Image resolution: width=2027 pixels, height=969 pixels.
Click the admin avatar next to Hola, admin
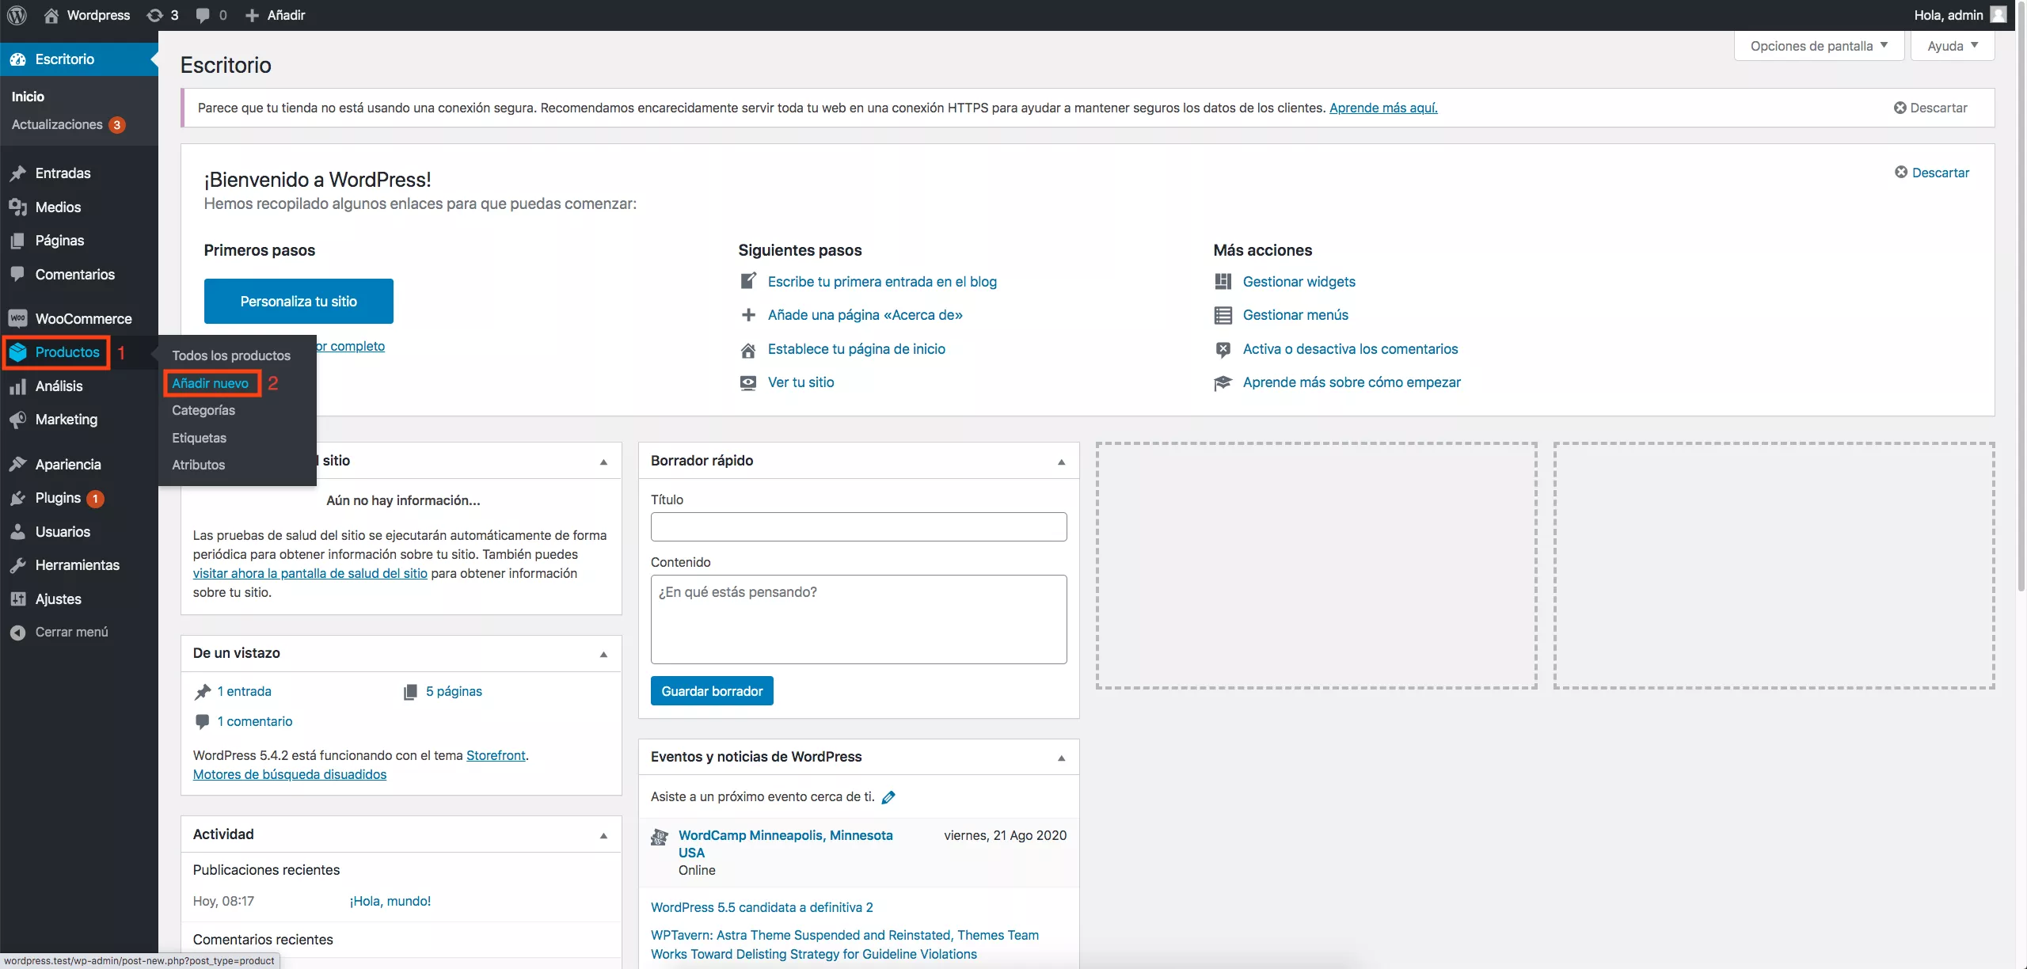(1998, 15)
